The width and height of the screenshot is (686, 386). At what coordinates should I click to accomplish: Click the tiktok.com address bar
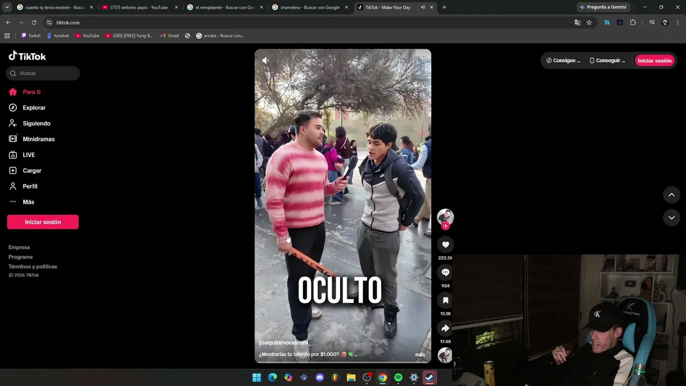point(308,23)
